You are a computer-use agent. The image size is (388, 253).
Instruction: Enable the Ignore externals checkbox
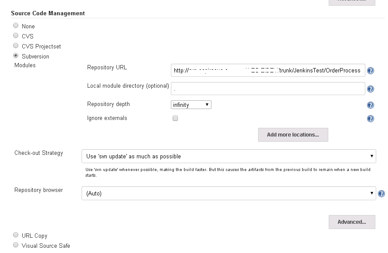coord(175,118)
